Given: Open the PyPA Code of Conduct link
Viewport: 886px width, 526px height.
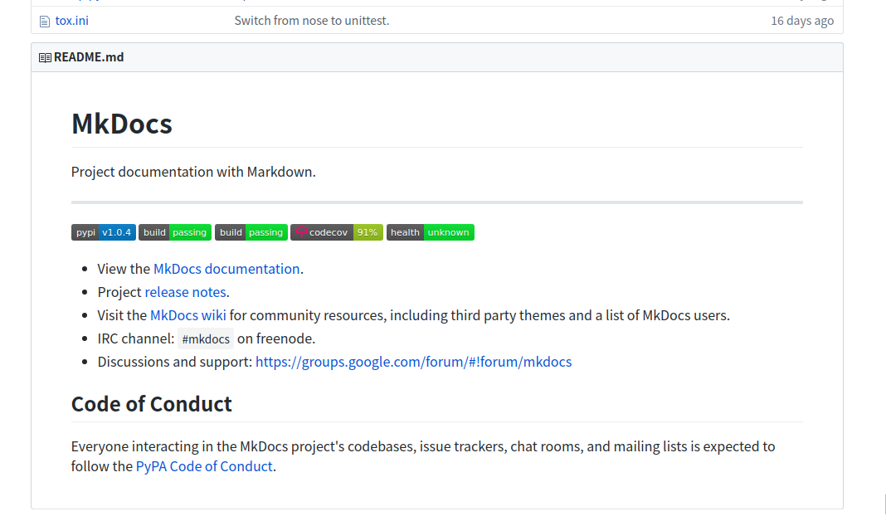Looking at the screenshot, I should coord(204,466).
